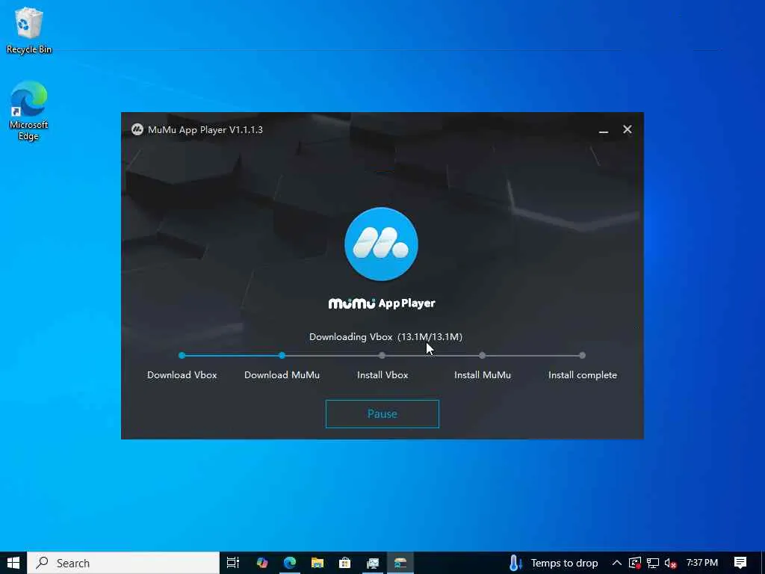This screenshot has width=765, height=574.
Task: Click the 'MuMu App Player V1.1.1.3' title
Action: [205, 130]
